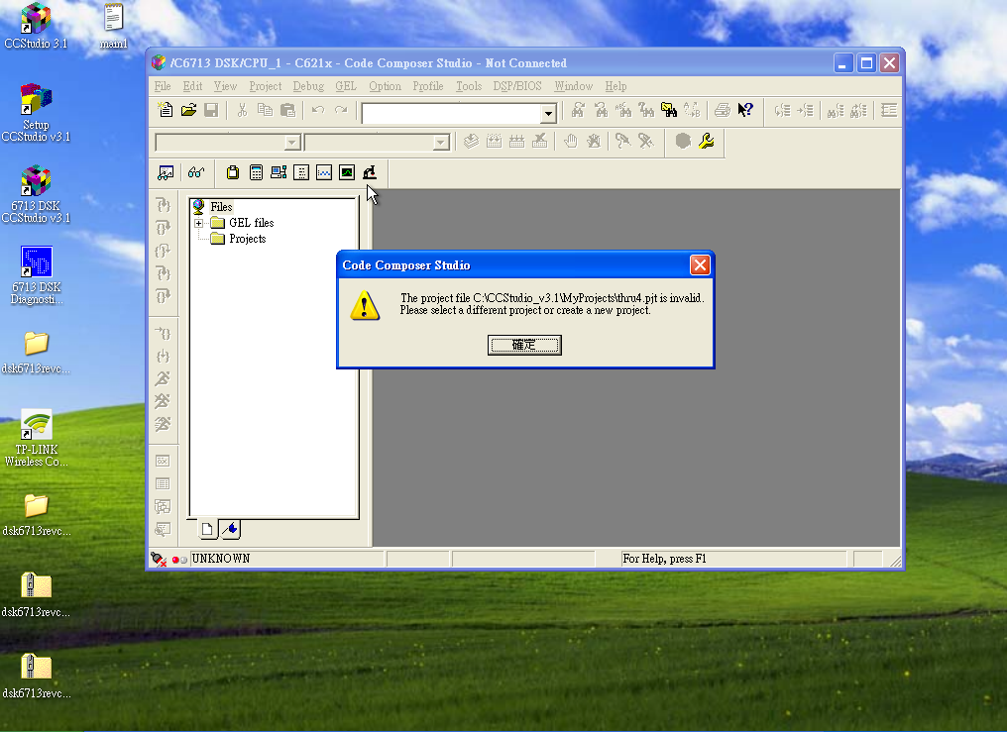Click the context Help pointer icon
The image size is (1007, 732).
[745, 110]
